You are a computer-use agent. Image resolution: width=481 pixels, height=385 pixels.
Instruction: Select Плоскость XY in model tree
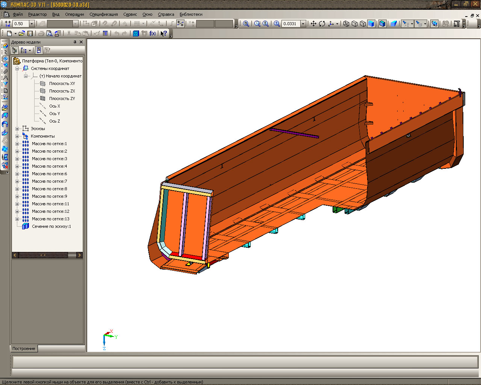click(62, 83)
